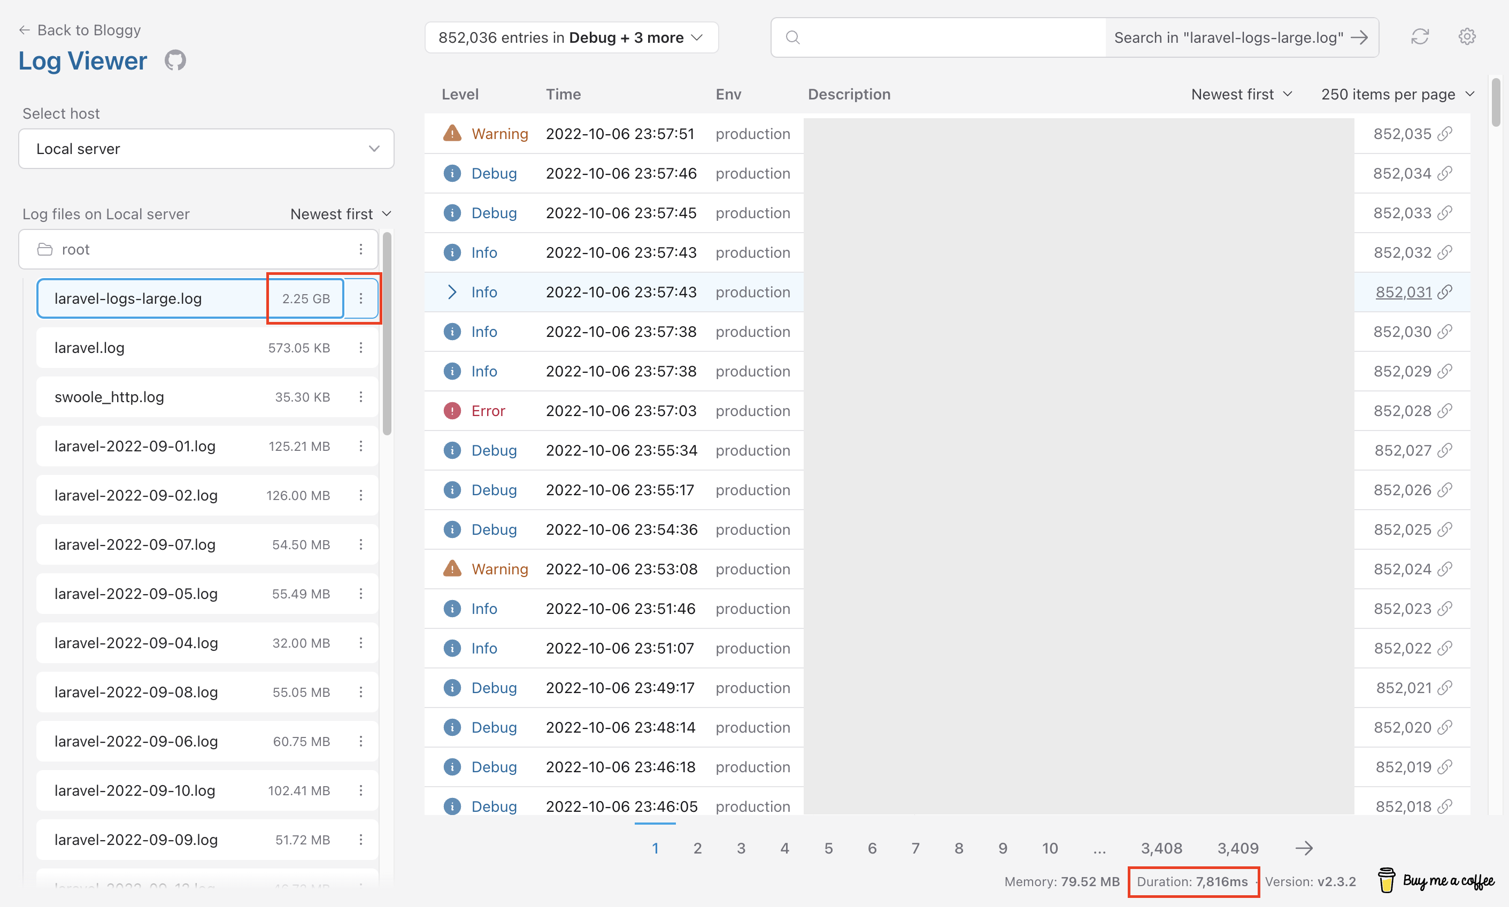Open the 852,031 entry link

click(1403, 292)
